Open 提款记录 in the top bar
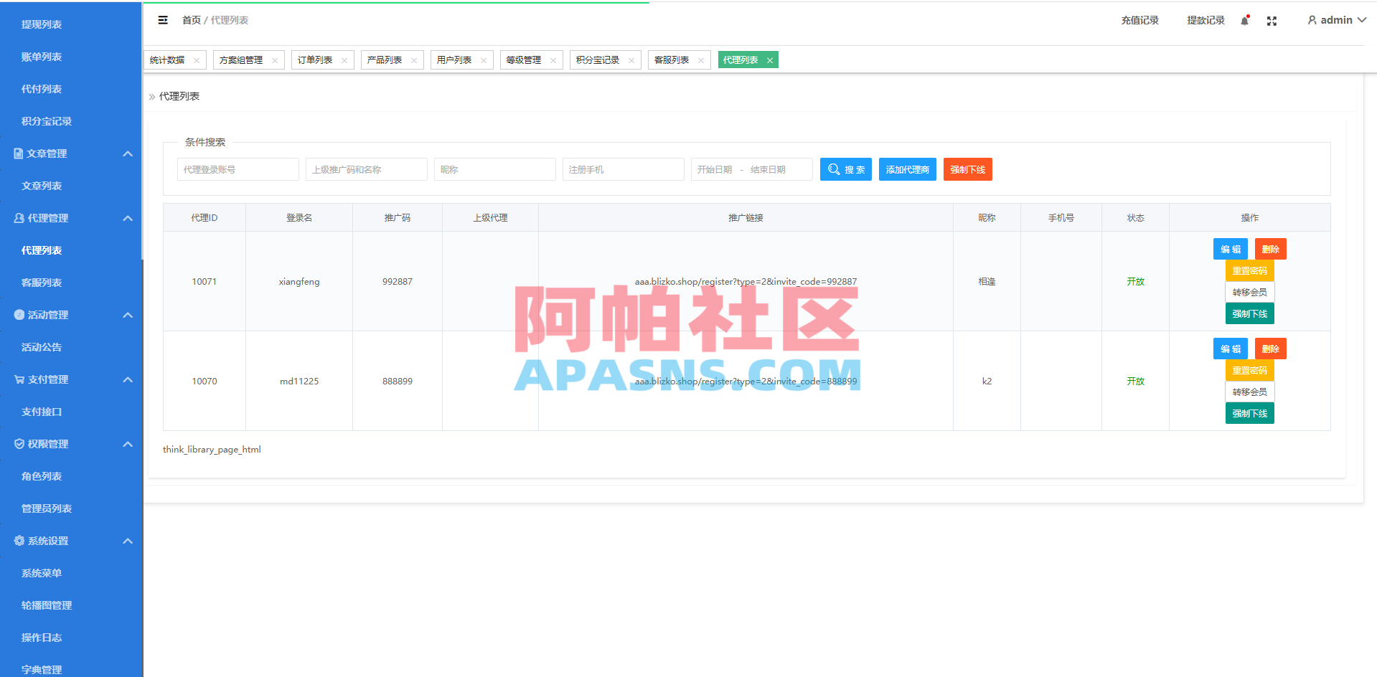This screenshot has height=677, width=1377. [x=1206, y=20]
